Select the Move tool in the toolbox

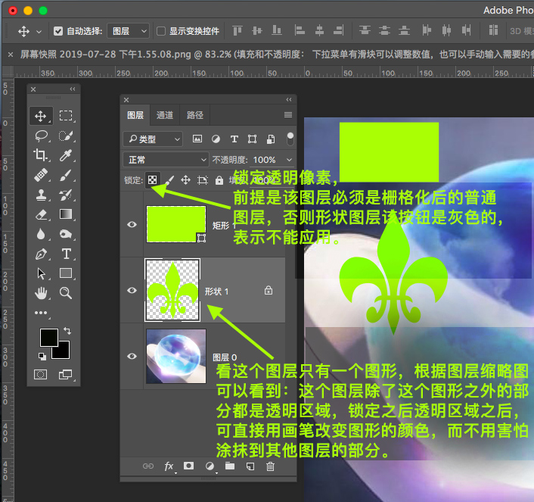41,116
